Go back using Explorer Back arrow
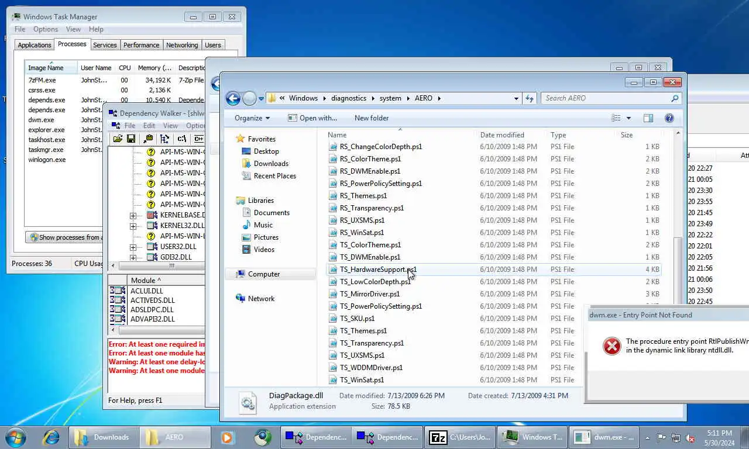The image size is (749, 449). (233, 98)
